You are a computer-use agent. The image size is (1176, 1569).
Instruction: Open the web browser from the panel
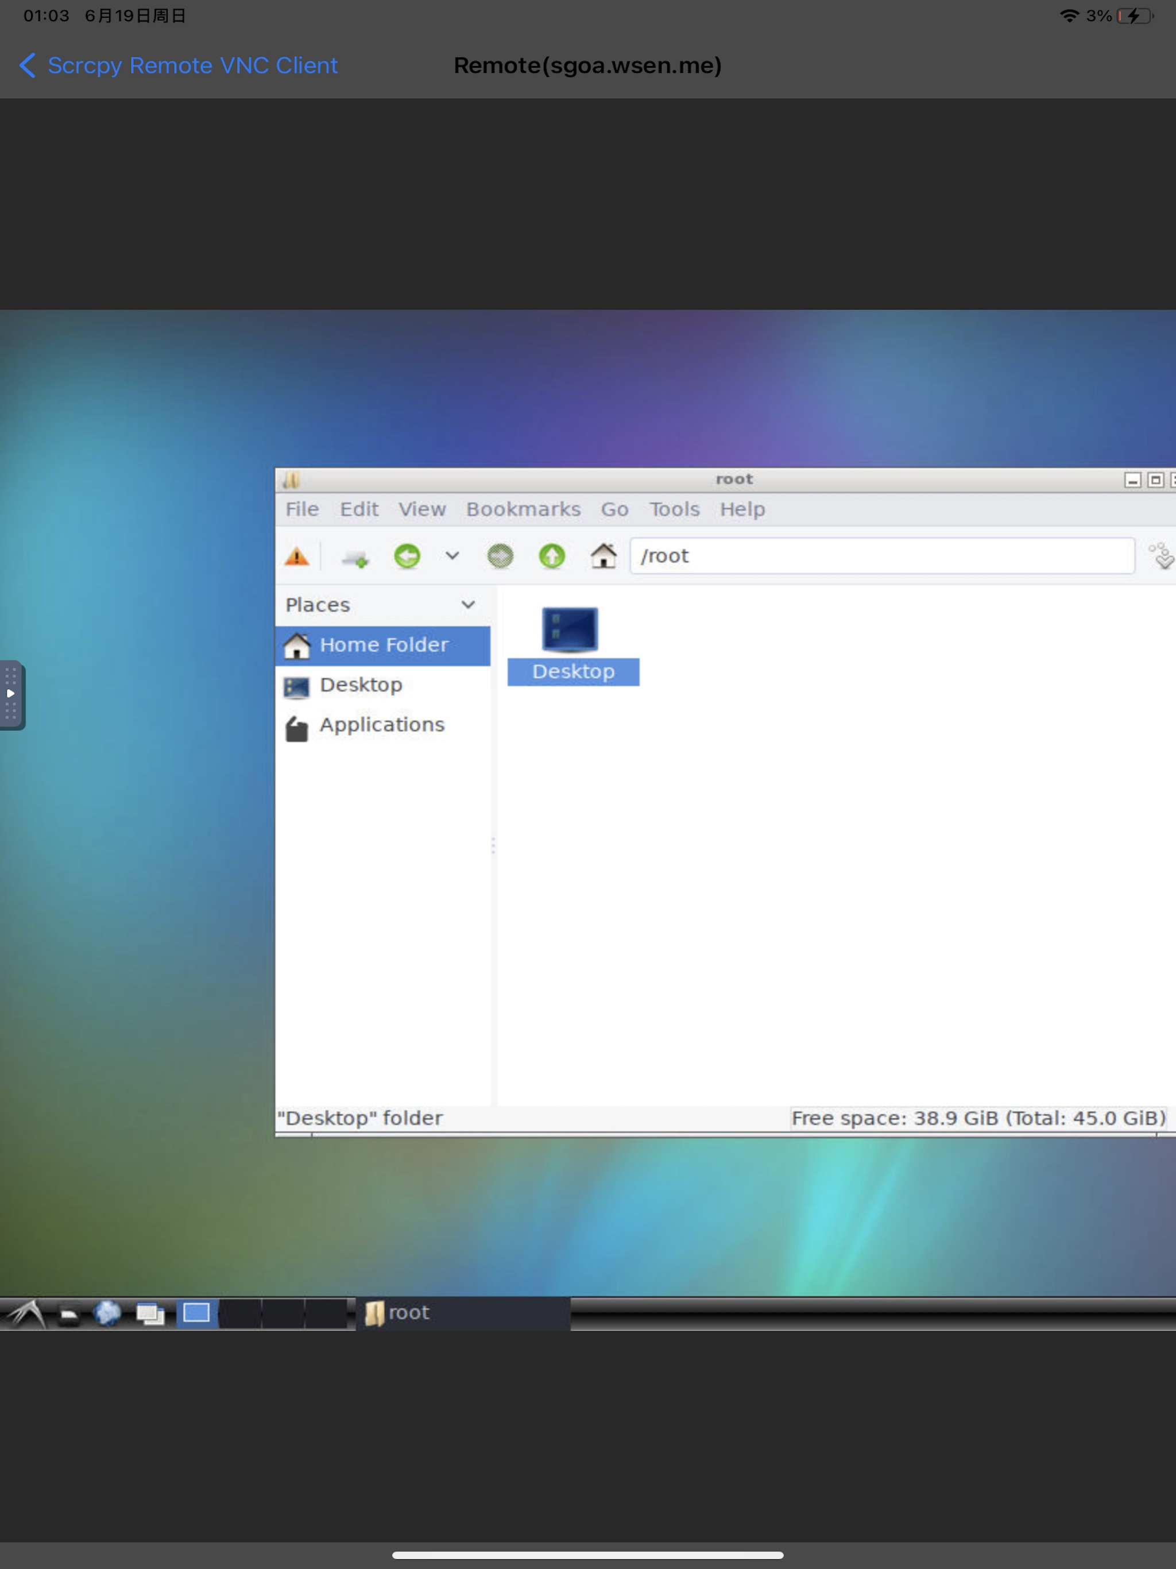click(x=108, y=1313)
